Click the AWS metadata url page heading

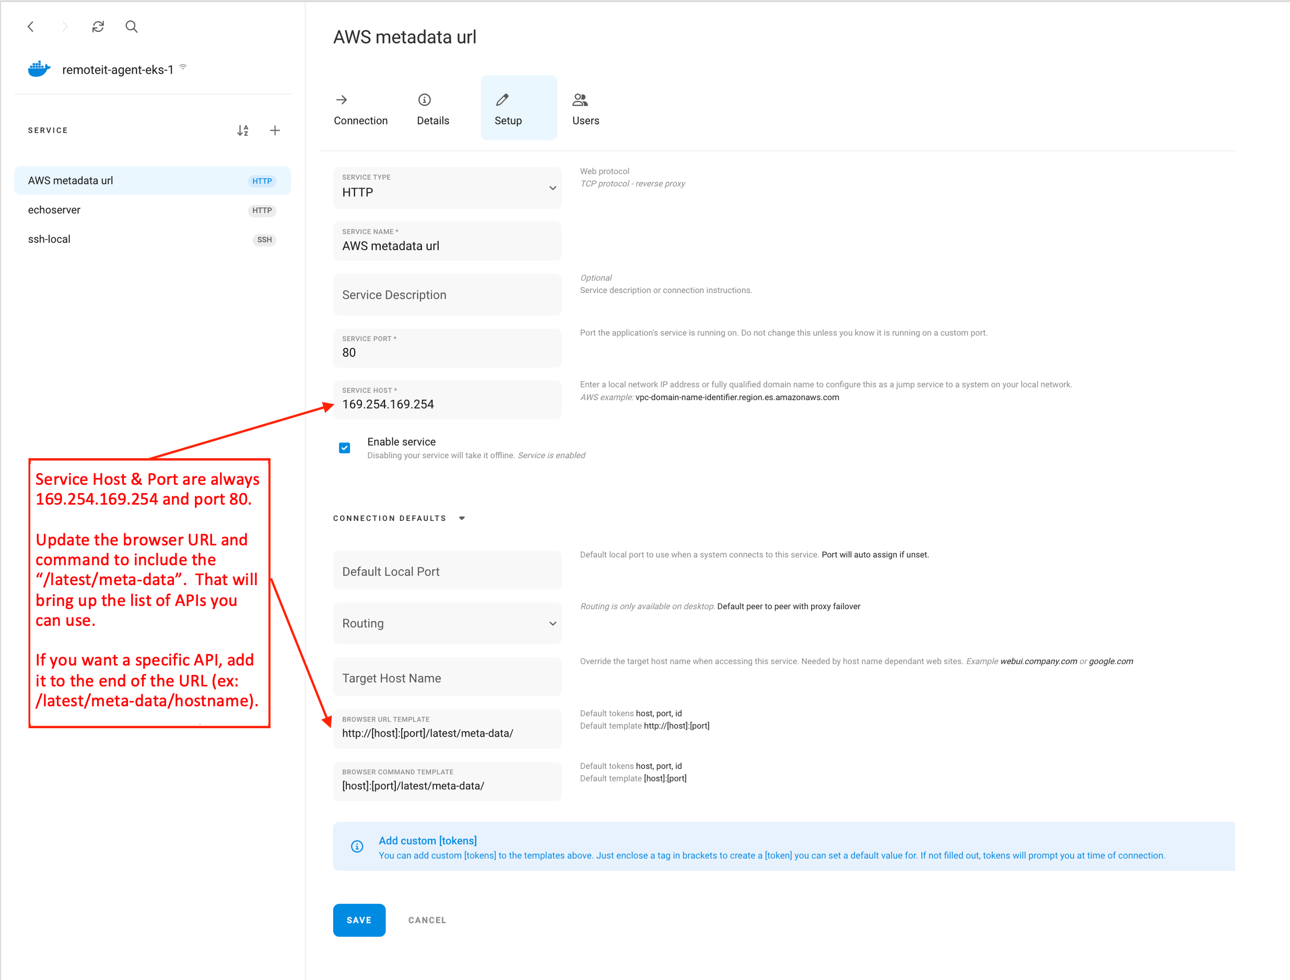(x=405, y=37)
